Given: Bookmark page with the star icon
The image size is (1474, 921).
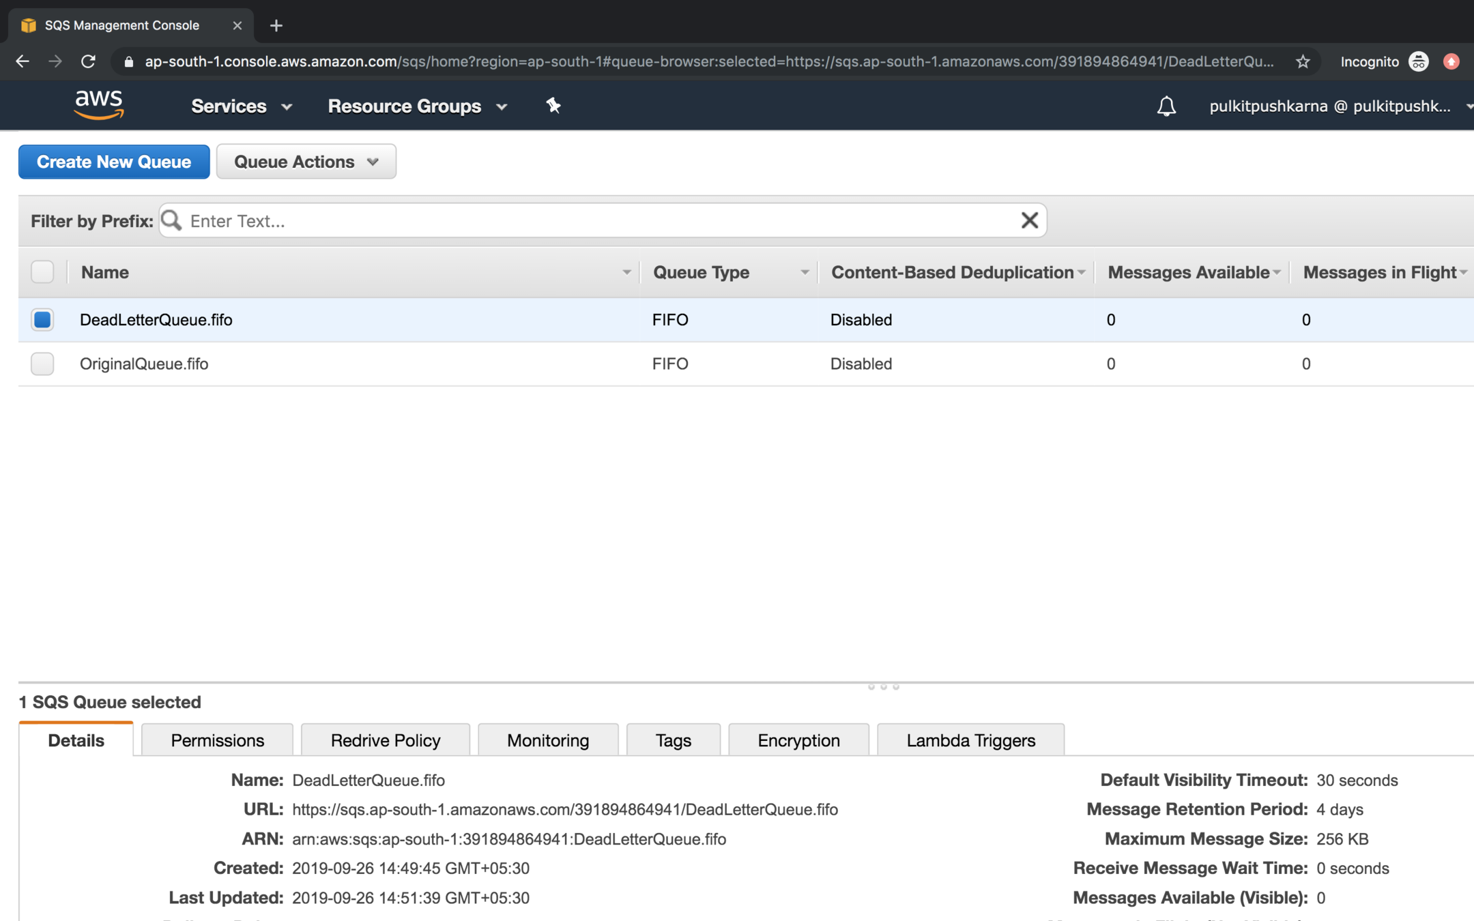Looking at the screenshot, I should coord(1303,61).
